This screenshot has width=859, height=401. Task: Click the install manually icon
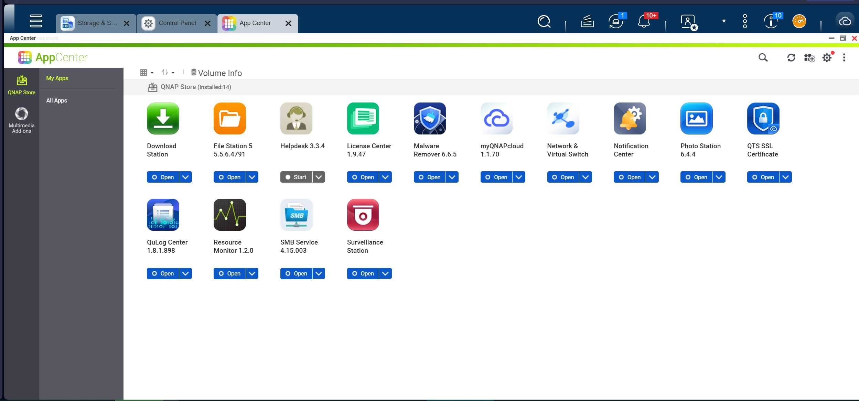(x=809, y=57)
